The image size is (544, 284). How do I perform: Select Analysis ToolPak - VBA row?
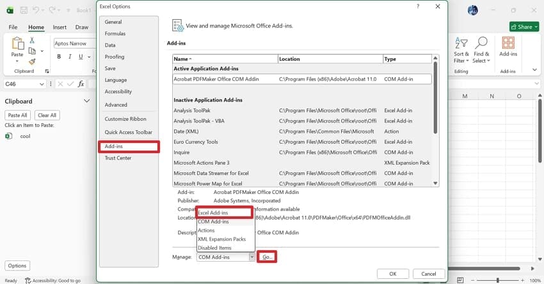(x=302, y=121)
